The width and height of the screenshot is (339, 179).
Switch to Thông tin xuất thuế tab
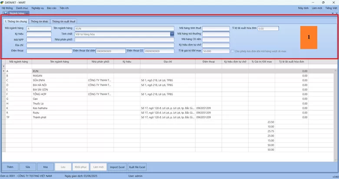pyautogui.click(x=63, y=21)
